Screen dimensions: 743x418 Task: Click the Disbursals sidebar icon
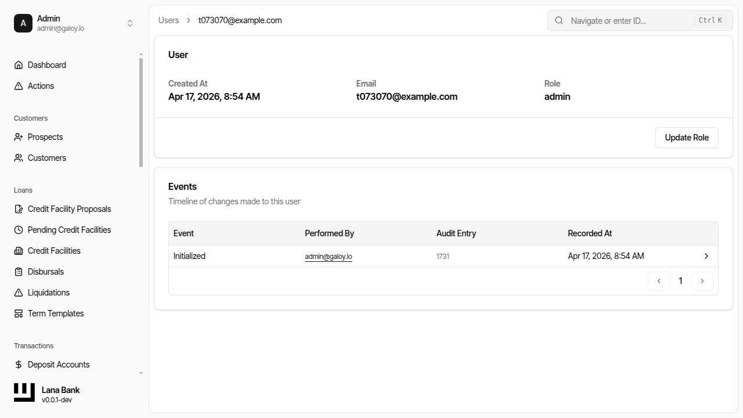coord(18,271)
